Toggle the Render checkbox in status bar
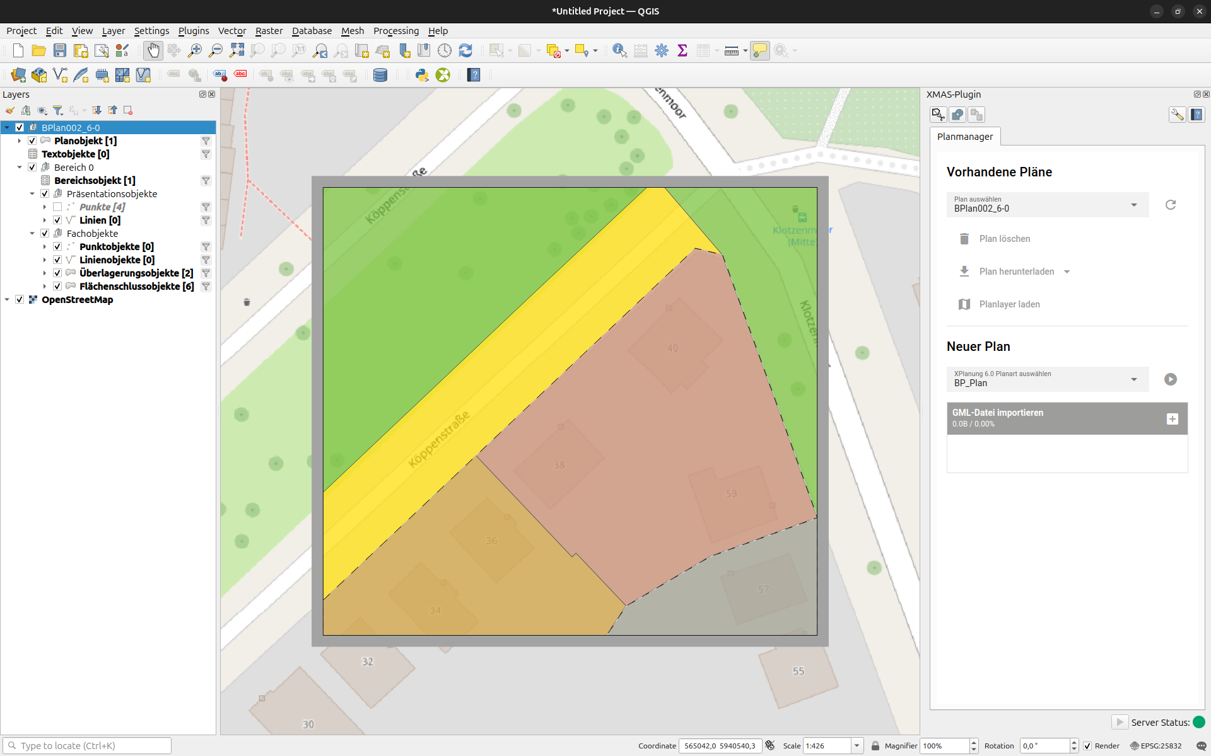The width and height of the screenshot is (1211, 756). click(x=1087, y=745)
